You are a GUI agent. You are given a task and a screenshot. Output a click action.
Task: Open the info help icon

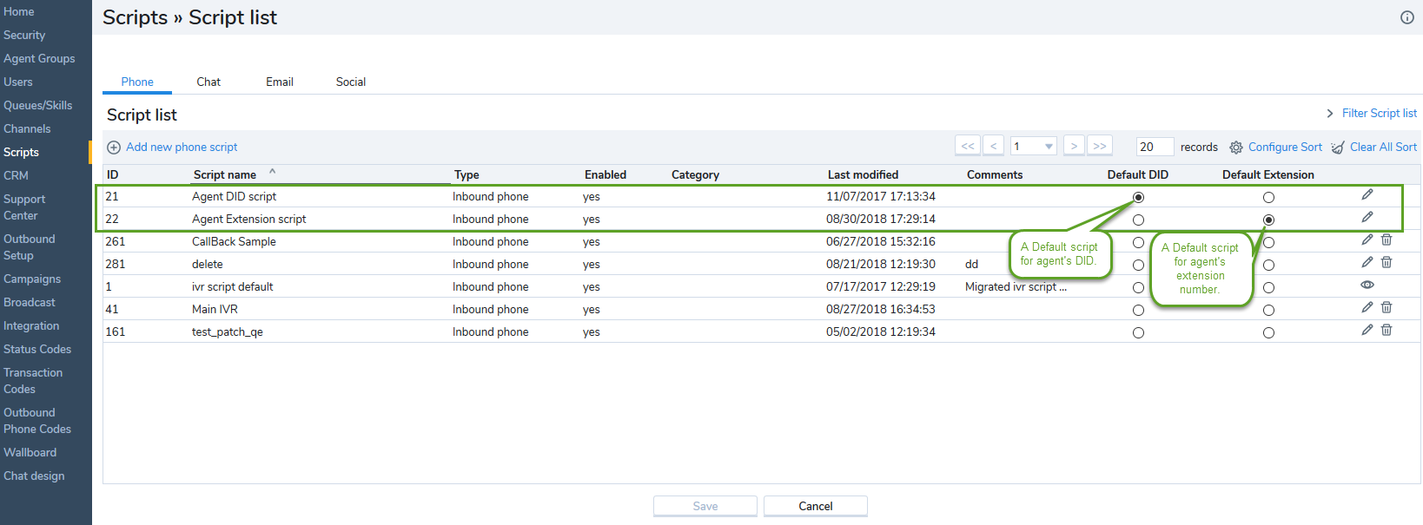(x=1407, y=17)
